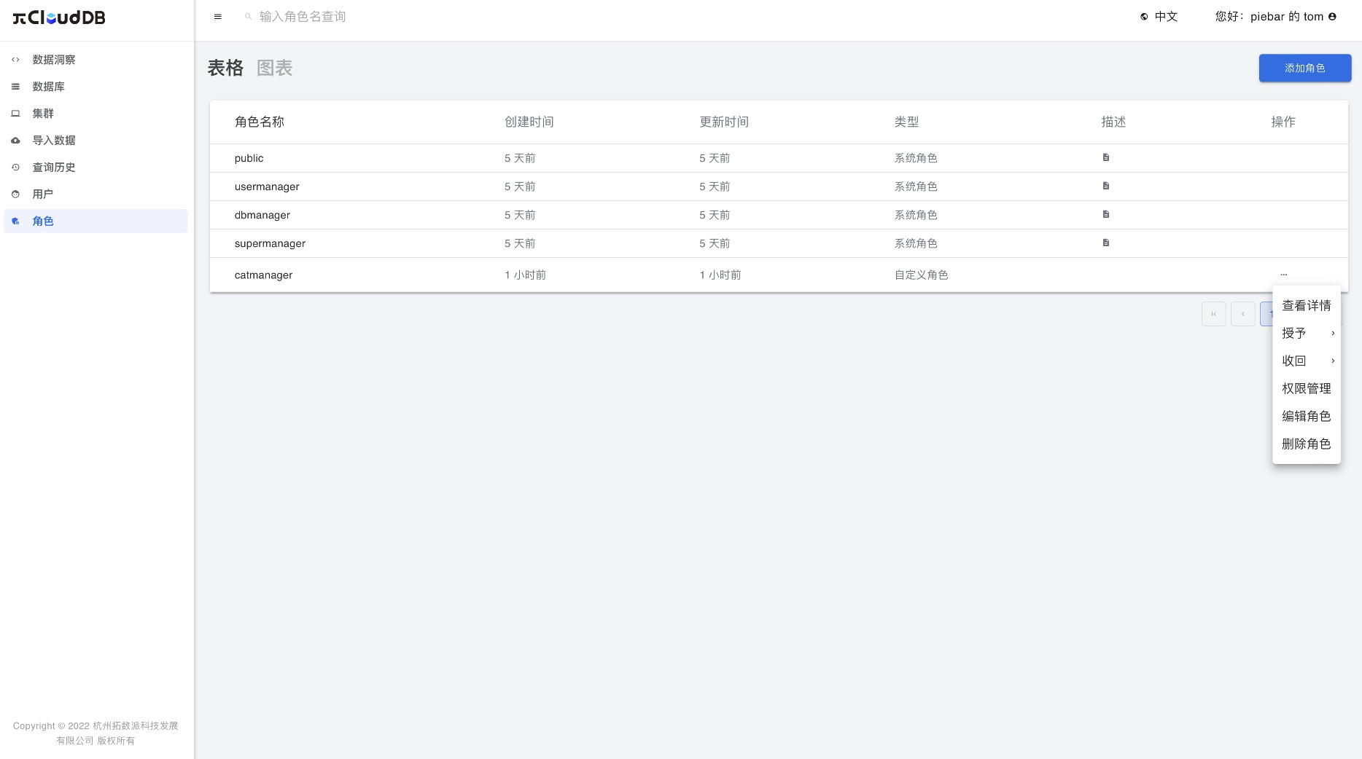Select 查看详情 from the context menu
This screenshot has height=759, width=1362.
click(x=1307, y=306)
